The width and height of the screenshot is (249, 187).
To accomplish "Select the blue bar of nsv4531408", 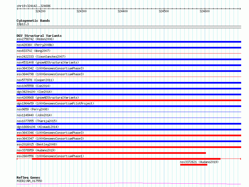I will (x=129, y=65).
